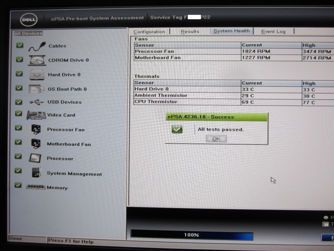Viewport: 334px width, 251px height.
Task: Click the Service Tag text in header
Action: pyautogui.click(x=180, y=17)
